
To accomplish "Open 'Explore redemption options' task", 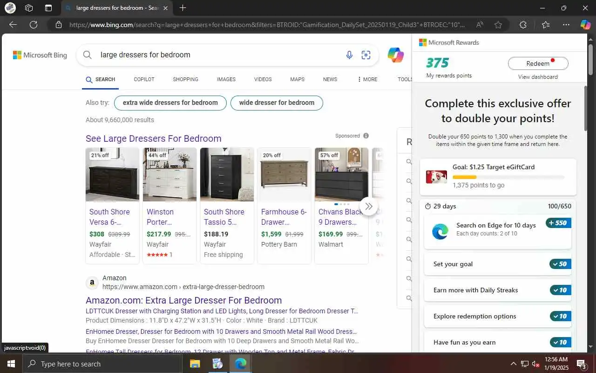I will pos(498,316).
